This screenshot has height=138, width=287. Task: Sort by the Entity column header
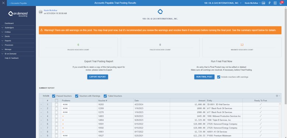click(x=224, y=101)
